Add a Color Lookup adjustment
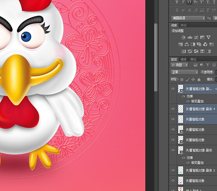217x191 pixels. click(x=212, y=44)
